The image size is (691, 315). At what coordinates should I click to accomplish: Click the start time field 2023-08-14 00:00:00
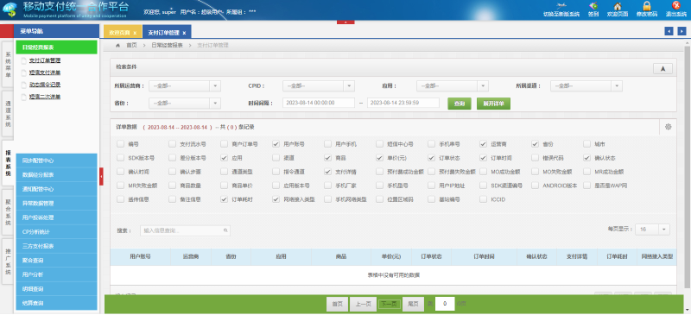pyautogui.click(x=319, y=103)
